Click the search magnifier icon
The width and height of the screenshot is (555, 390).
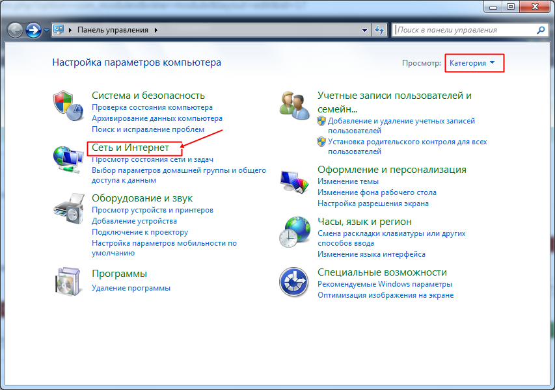541,30
